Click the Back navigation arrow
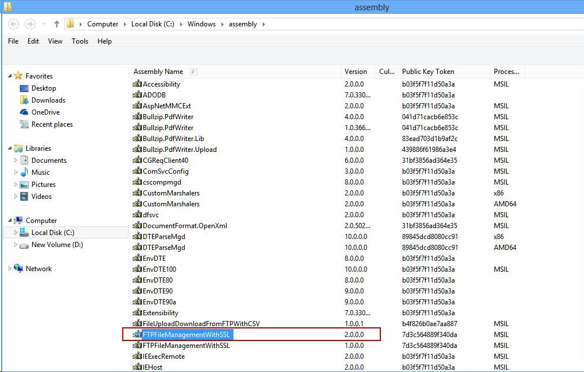Screen dimensions: 584x372 pos(14,24)
